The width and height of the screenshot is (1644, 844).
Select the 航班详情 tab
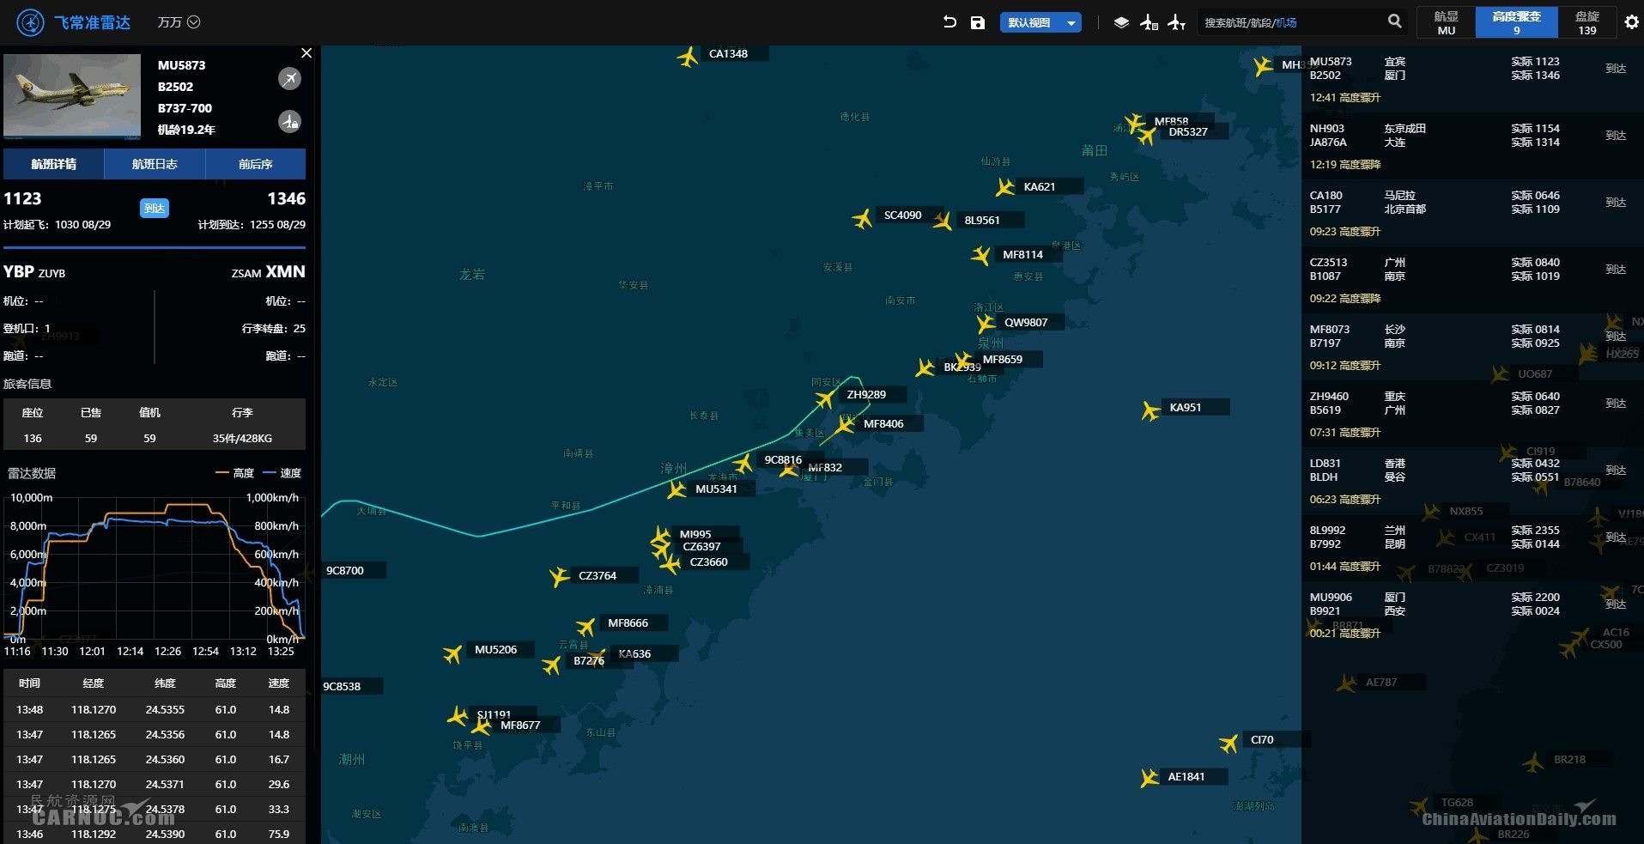(53, 164)
